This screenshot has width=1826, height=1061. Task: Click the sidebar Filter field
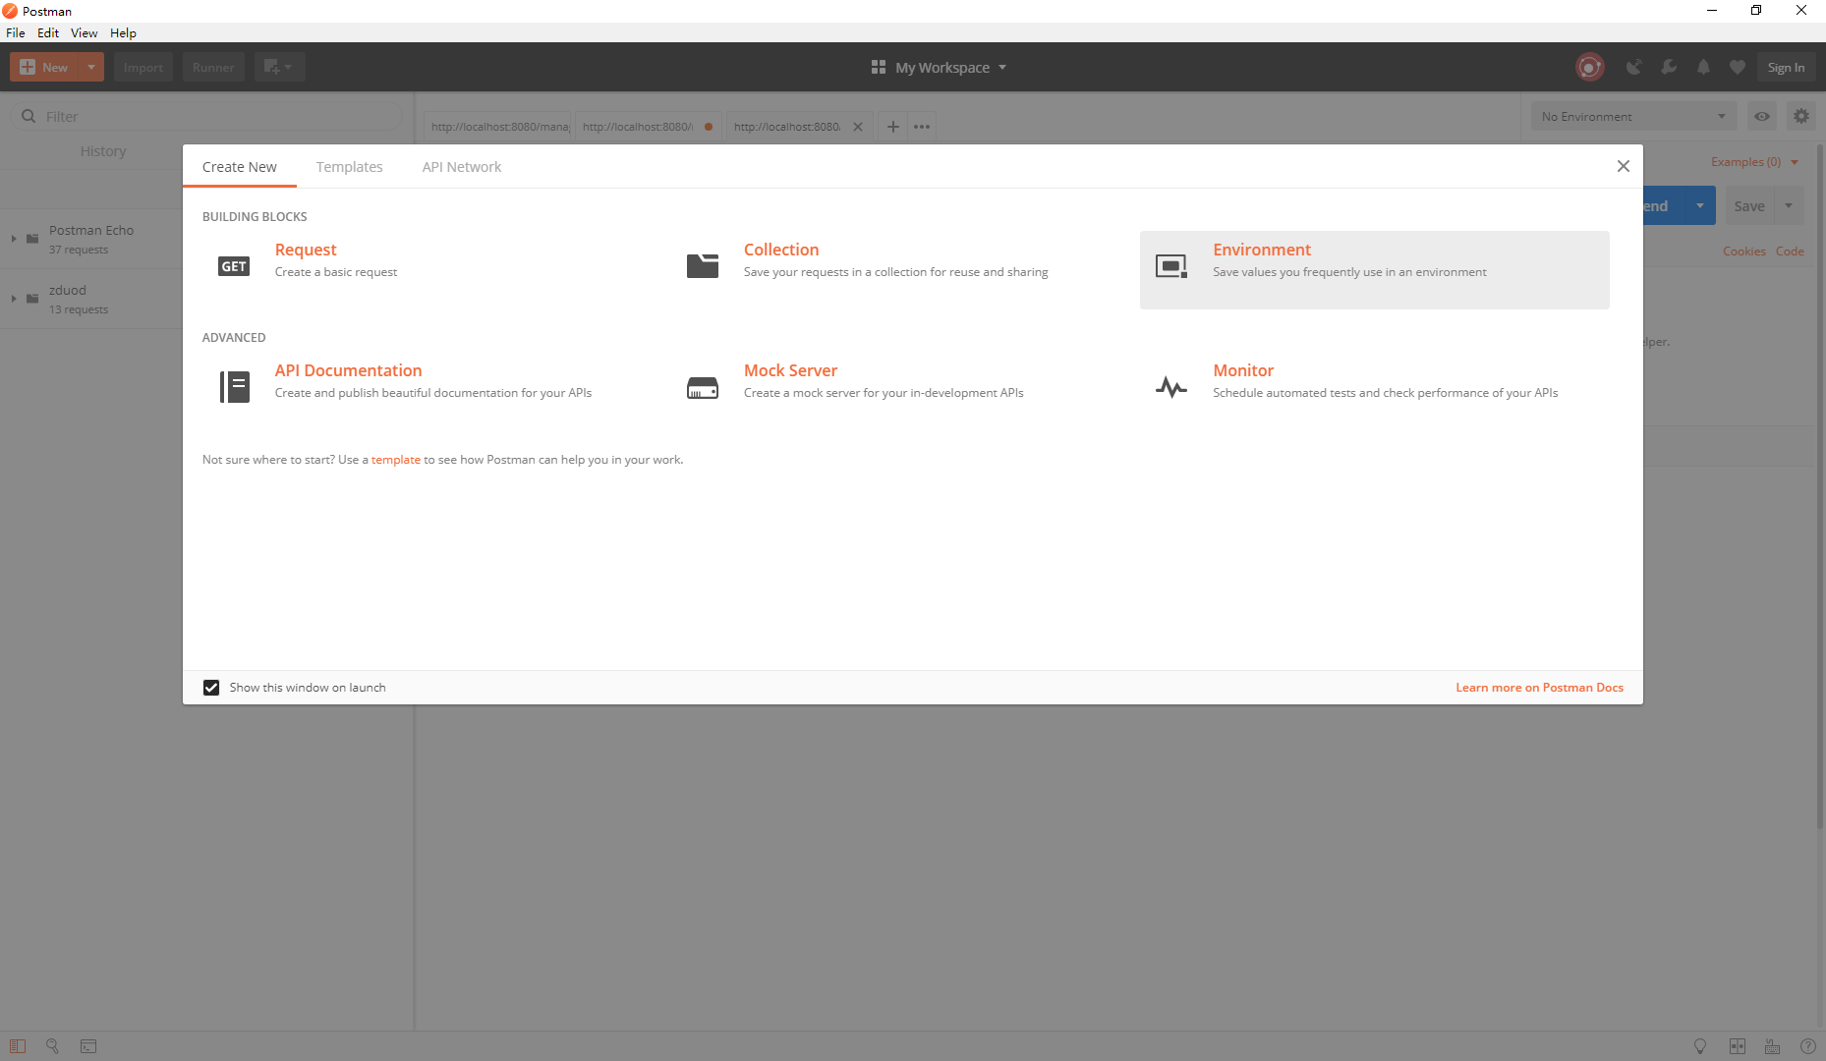[x=206, y=116]
